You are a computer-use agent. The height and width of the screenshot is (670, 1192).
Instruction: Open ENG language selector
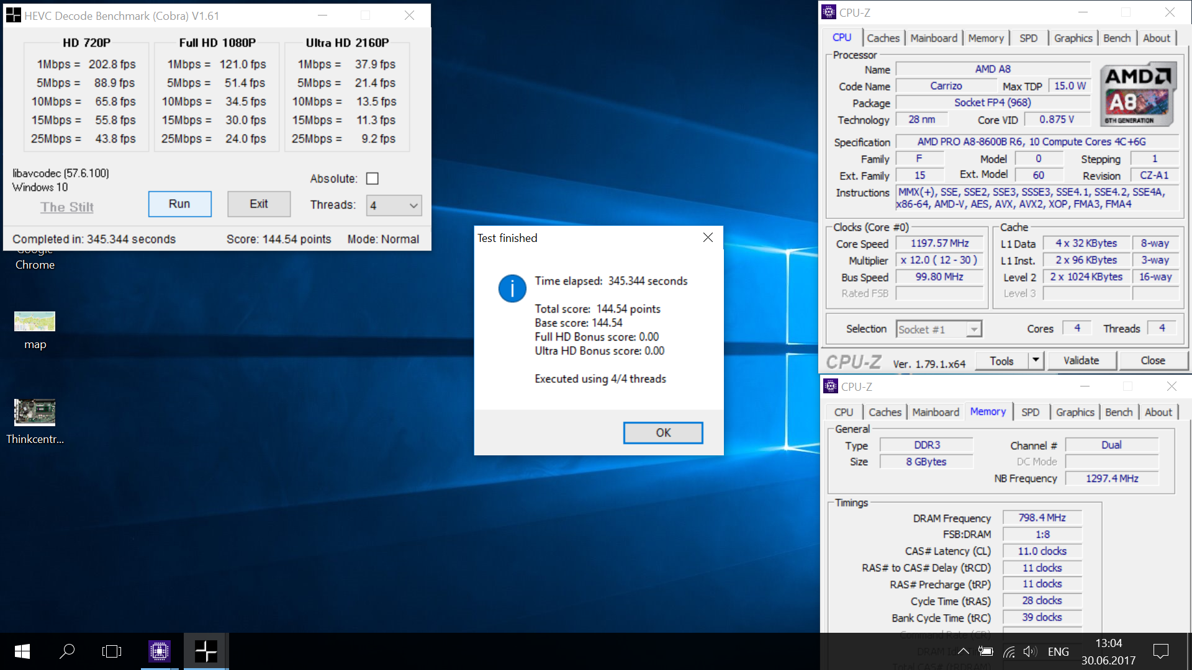(1059, 651)
